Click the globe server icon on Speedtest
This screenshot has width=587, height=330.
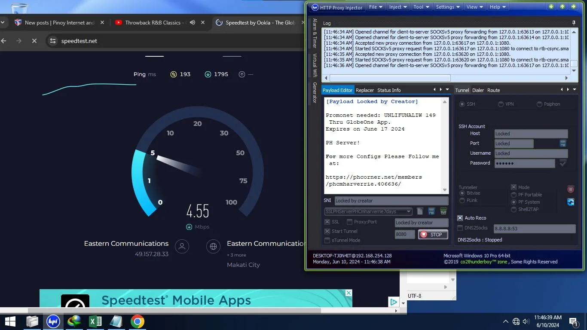[213, 246]
